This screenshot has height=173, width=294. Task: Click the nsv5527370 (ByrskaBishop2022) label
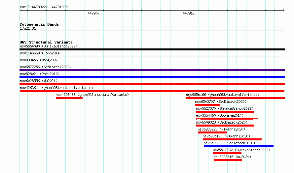225,108
